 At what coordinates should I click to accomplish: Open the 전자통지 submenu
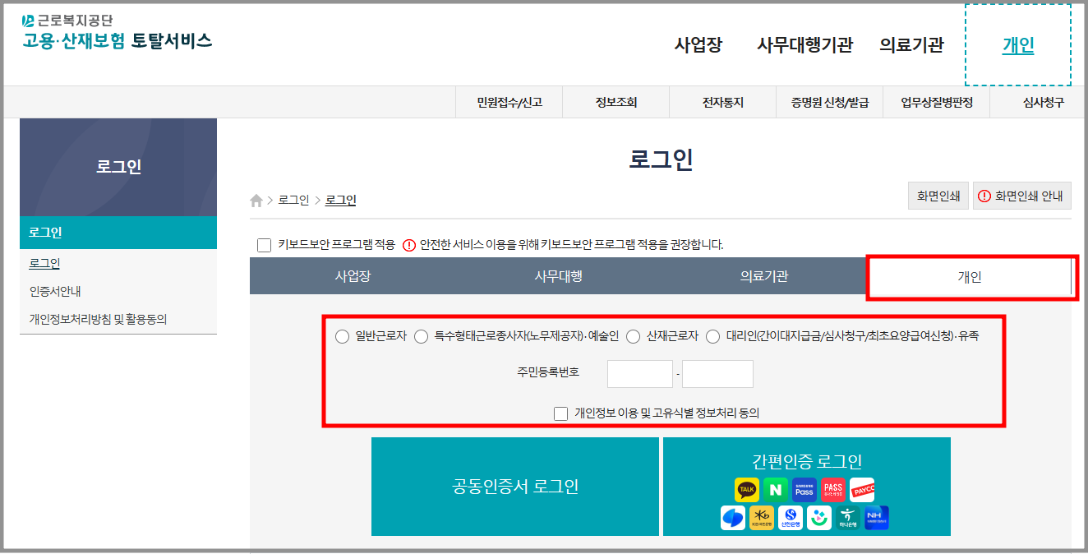[x=723, y=103]
